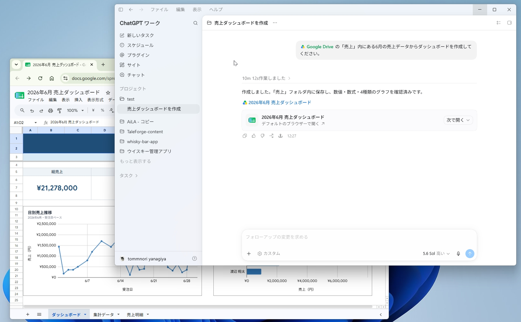Click the help question mark icon
The height and width of the screenshot is (322, 521).
click(x=195, y=258)
